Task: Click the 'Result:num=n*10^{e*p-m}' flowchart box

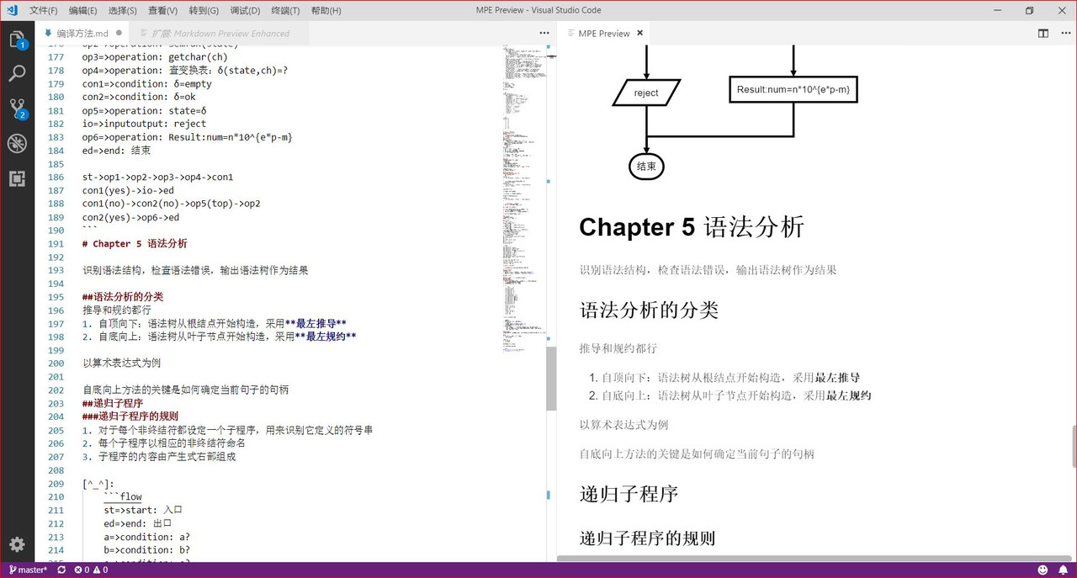Action: (x=793, y=90)
